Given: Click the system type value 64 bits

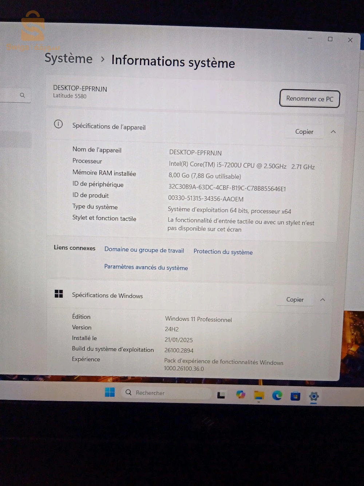Looking at the screenshot, I should click(x=229, y=210).
